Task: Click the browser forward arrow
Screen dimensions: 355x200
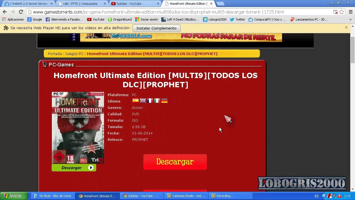Action: point(13,12)
